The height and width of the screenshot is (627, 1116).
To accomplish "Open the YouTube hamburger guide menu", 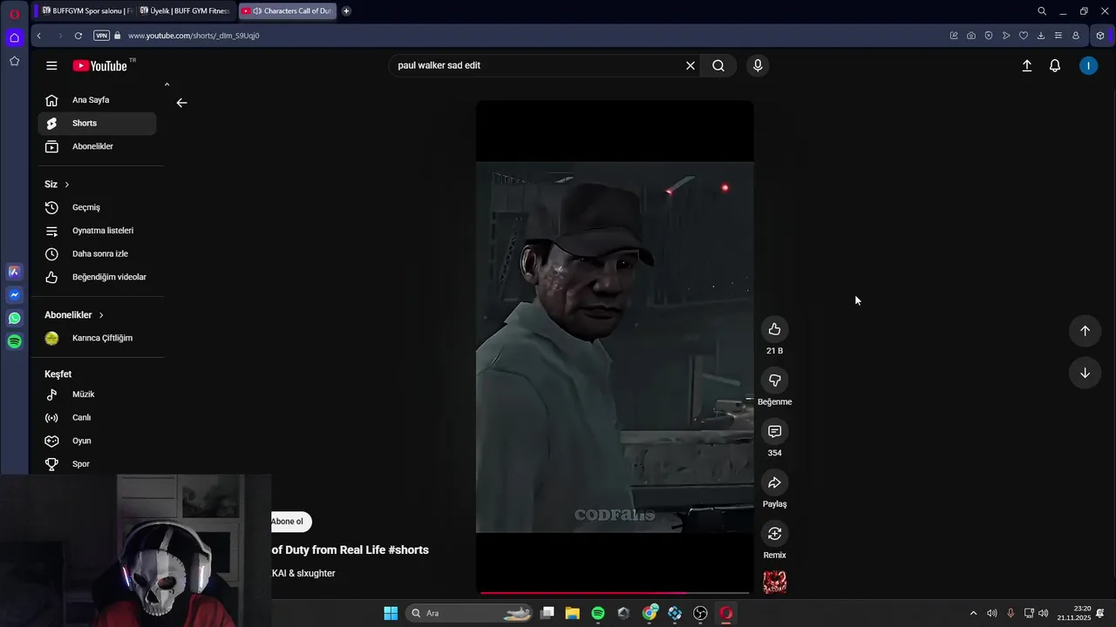I will click(x=51, y=65).
